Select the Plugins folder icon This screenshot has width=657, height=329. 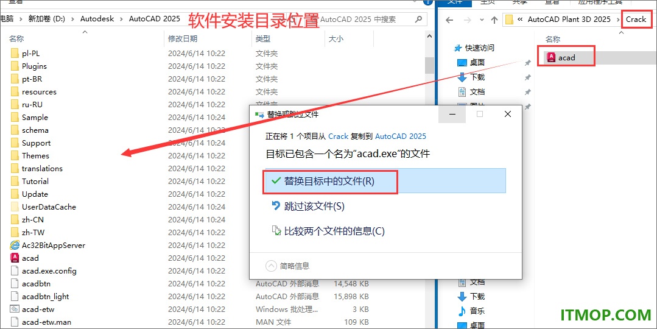15,66
